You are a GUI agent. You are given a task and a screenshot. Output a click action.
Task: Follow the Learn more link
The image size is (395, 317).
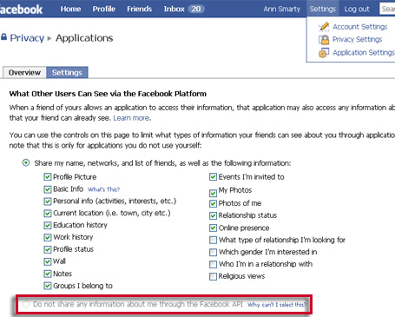pos(131,118)
